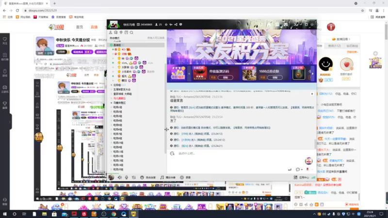Image resolution: width=388 pixels, height=218 pixels.
Task: Open emoji picker in chat input
Action: pyautogui.click(x=172, y=154)
